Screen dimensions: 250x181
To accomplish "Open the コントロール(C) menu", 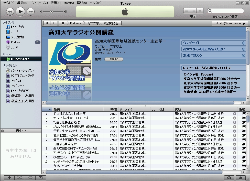I will (39, 3).
